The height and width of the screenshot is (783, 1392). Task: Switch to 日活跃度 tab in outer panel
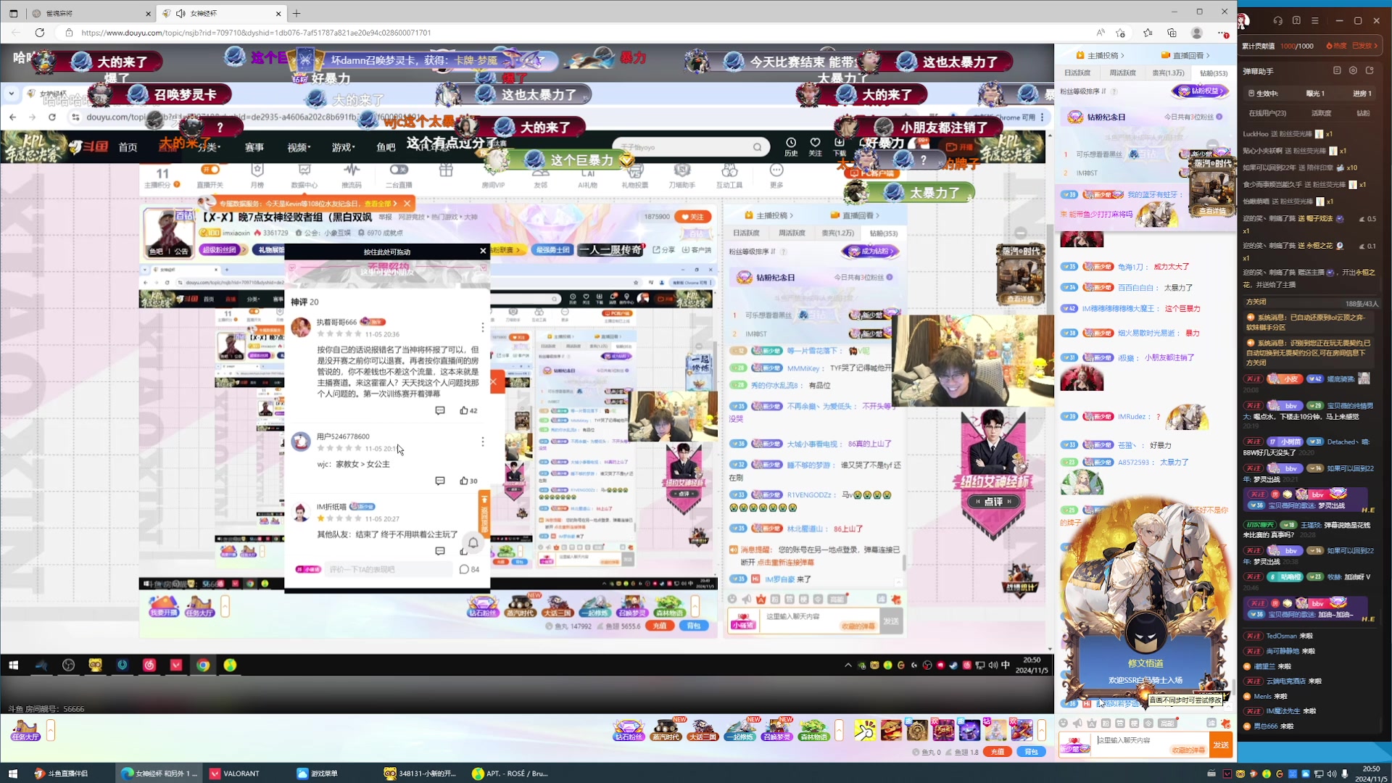coord(1077,72)
